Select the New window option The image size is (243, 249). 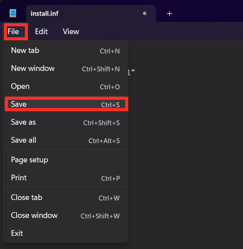65,69
